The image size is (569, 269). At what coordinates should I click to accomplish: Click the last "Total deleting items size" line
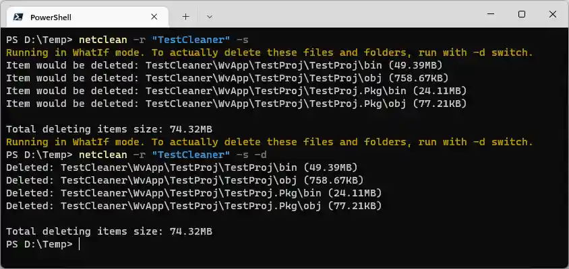pos(109,231)
